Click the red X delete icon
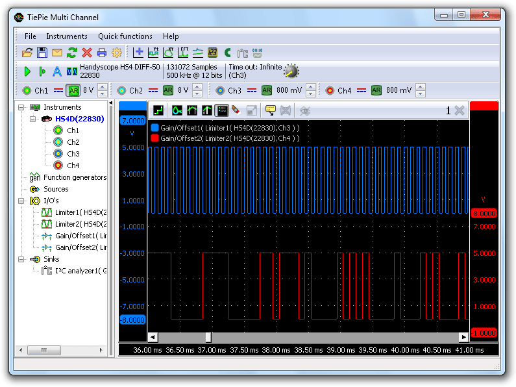 (x=86, y=53)
